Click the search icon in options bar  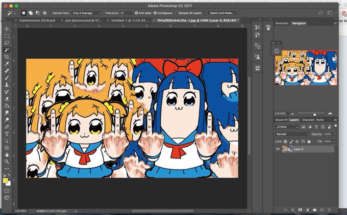point(320,13)
